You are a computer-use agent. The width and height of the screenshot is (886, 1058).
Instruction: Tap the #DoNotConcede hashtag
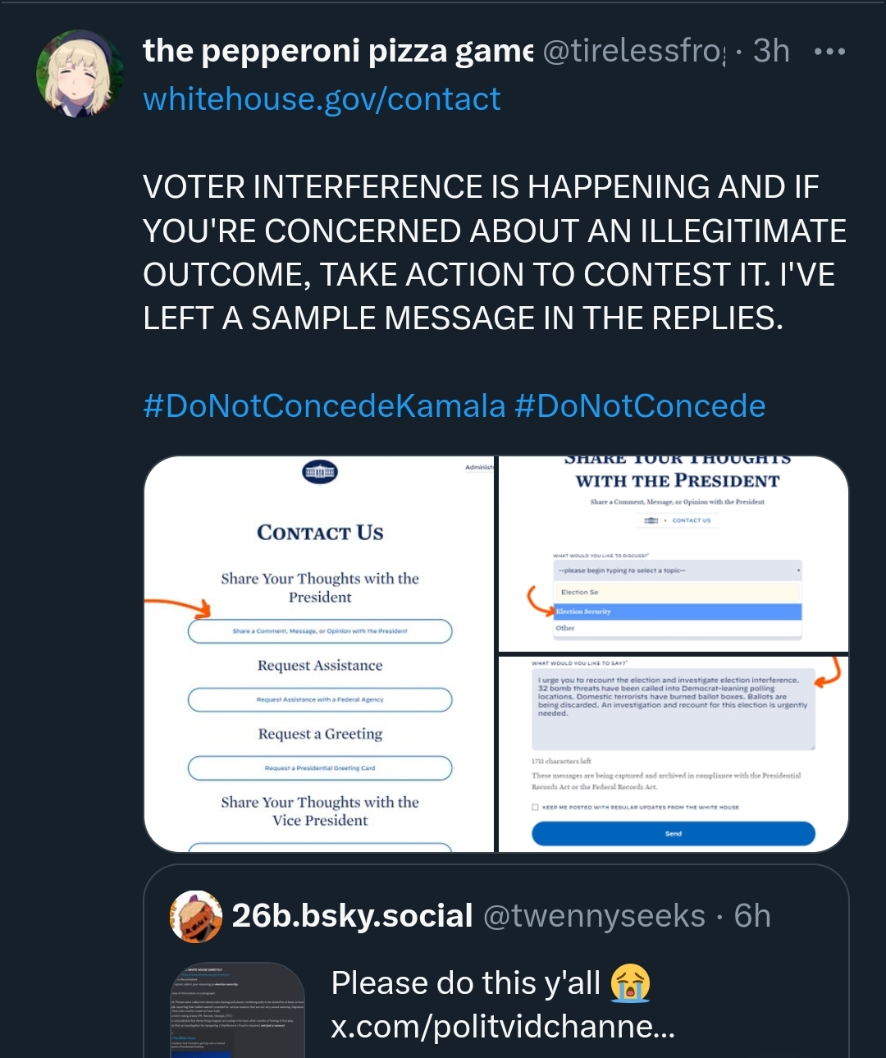[x=640, y=406]
